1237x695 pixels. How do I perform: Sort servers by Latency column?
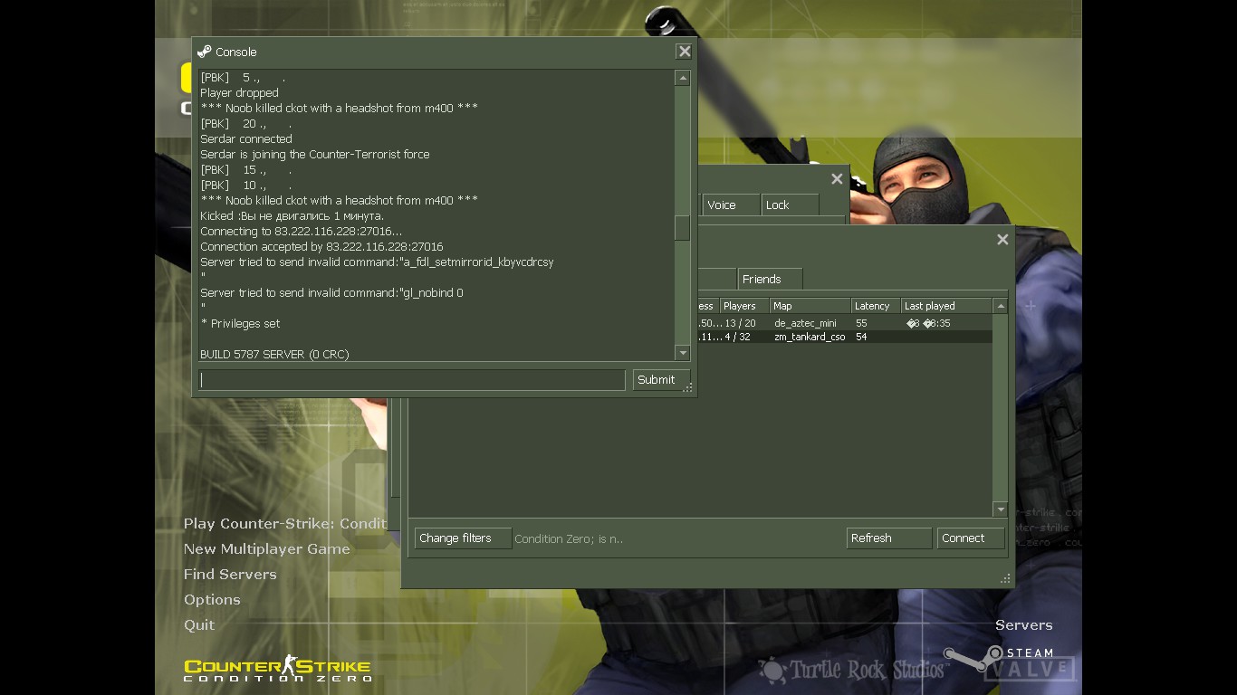point(875,306)
